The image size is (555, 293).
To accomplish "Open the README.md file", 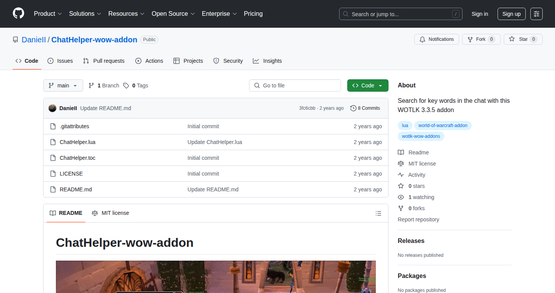I will pos(76,189).
